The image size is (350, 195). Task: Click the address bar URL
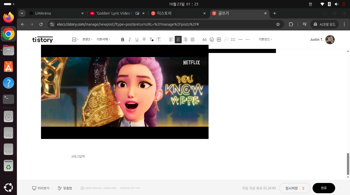(x=128, y=24)
